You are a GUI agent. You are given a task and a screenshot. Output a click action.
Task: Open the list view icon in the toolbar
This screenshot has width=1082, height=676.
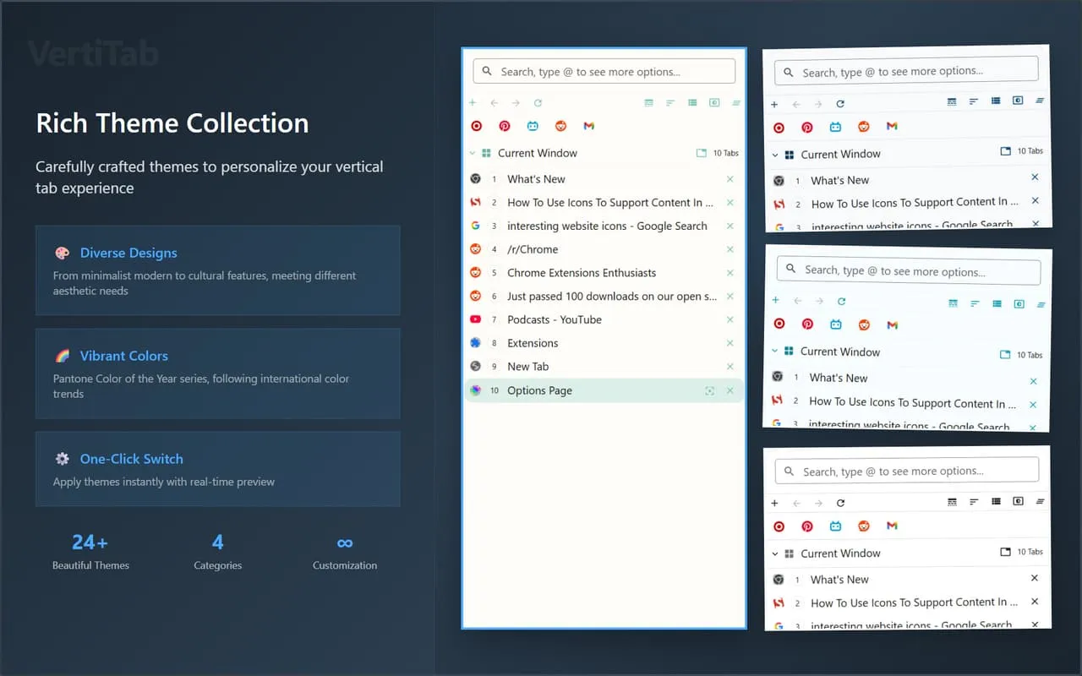pos(691,102)
